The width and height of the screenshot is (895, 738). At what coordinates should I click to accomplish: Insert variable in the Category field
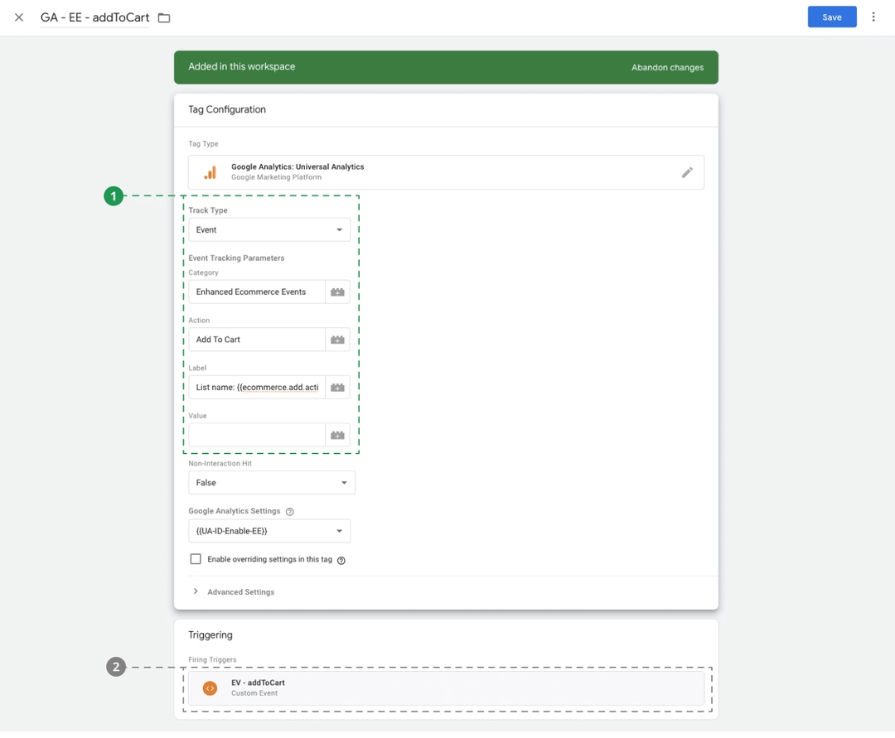click(x=337, y=292)
